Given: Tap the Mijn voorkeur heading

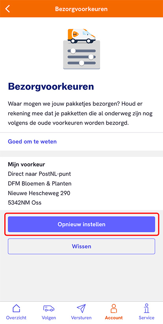Looking at the screenshot, I should click(x=26, y=164).
